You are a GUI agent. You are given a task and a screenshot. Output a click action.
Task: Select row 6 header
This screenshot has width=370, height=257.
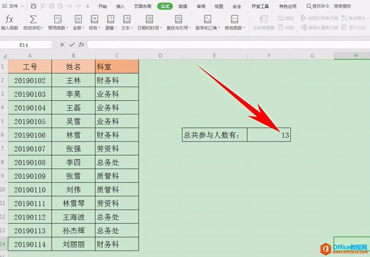tap(3, 135)
